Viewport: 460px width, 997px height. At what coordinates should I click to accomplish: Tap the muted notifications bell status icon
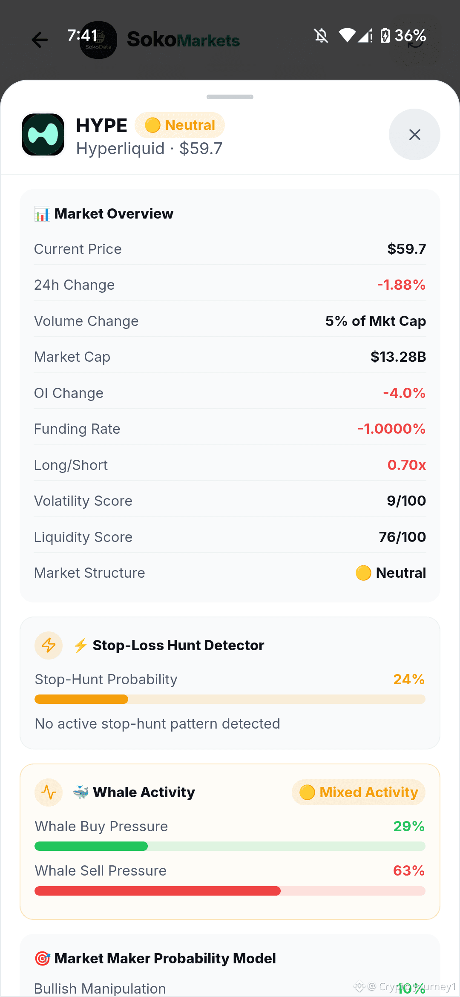(x=321, y=36)
